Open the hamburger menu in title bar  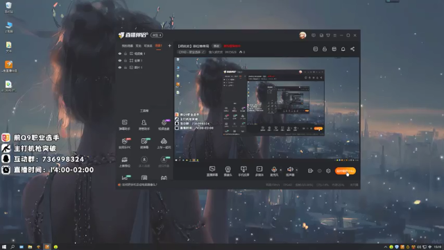coord(335,35)
